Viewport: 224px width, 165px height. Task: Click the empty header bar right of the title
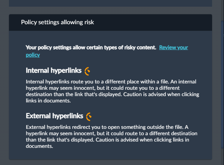click(157, 22)
